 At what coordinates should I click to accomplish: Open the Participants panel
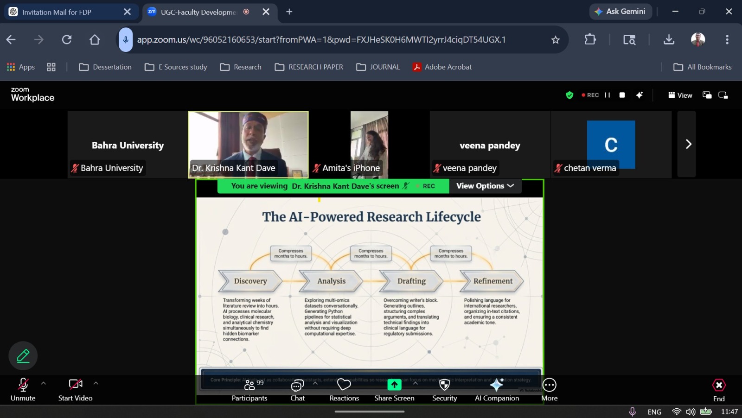[249, 390]
